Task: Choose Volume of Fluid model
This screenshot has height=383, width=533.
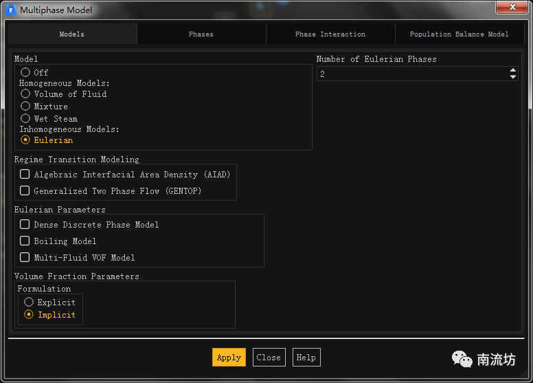Action: (25, 94)
